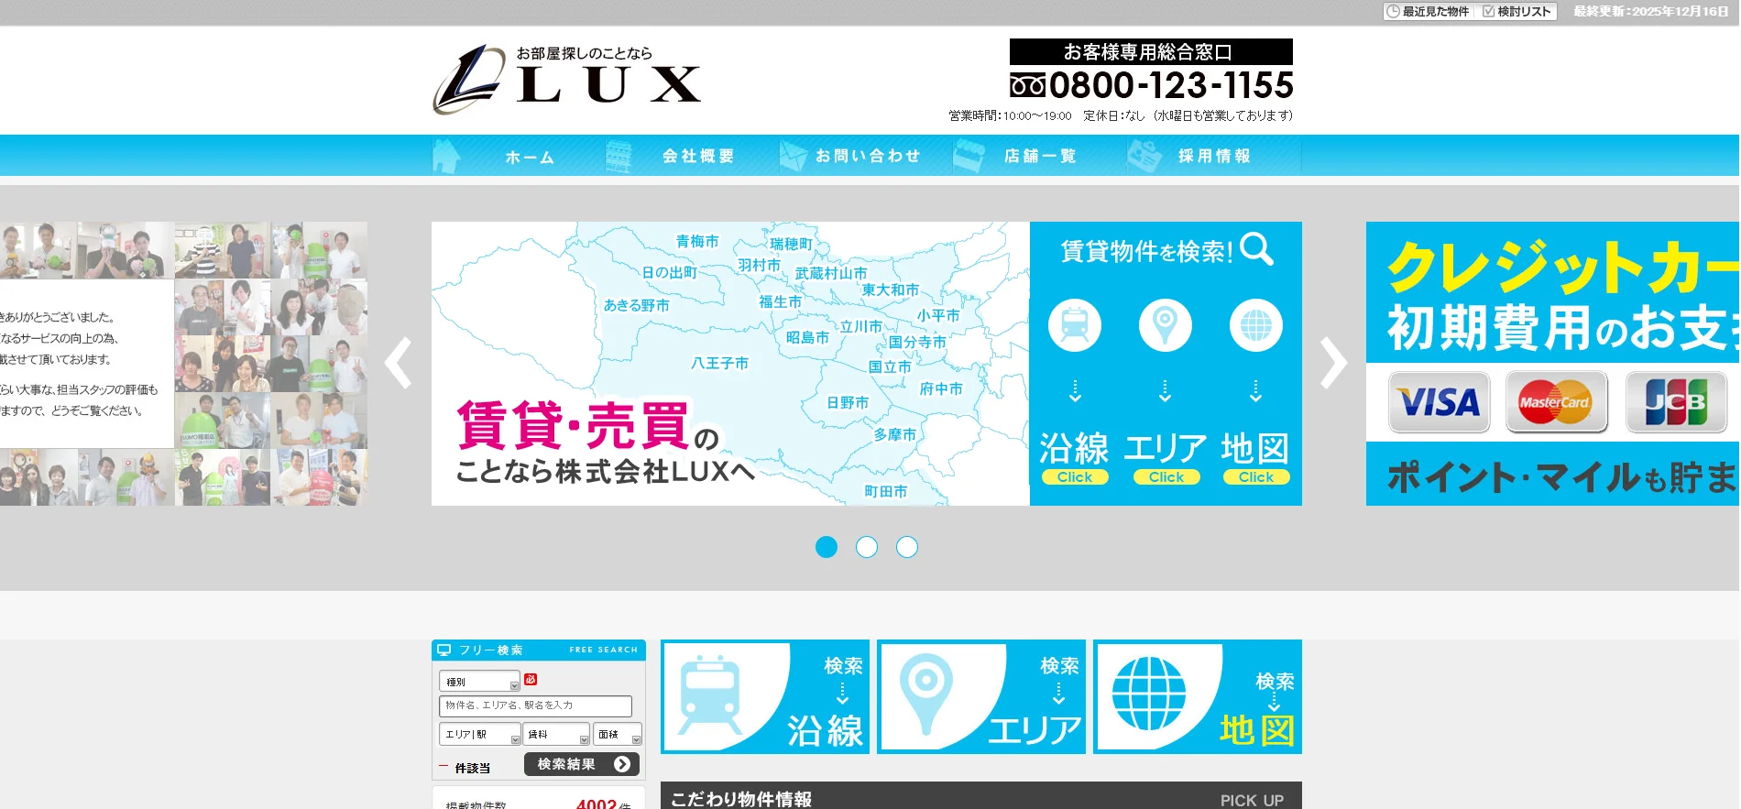Click globe icon in banner search panel
1741x809 pixels.
pos(1256,325)
